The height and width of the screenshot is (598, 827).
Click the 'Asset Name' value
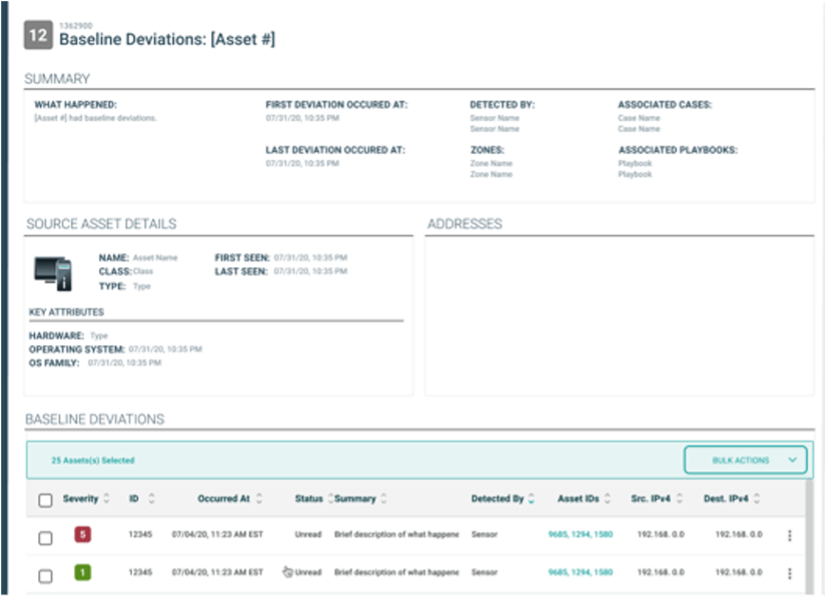pos(155,258)
